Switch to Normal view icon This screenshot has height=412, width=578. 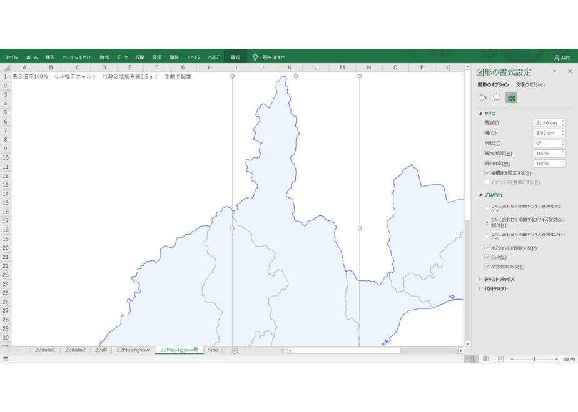click(471, 359)
